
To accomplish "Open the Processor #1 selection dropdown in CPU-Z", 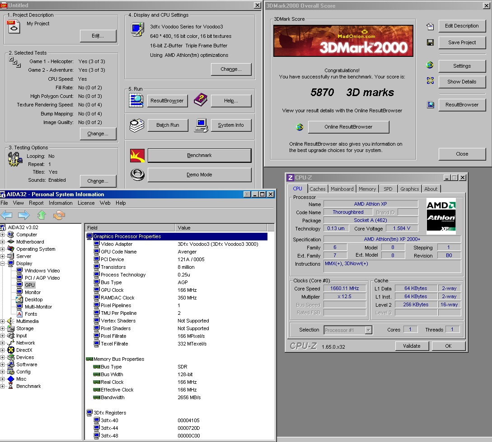I will point(369,330).
